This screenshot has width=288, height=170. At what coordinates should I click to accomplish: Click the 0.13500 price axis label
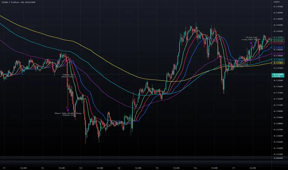click(x=278, y=80)
